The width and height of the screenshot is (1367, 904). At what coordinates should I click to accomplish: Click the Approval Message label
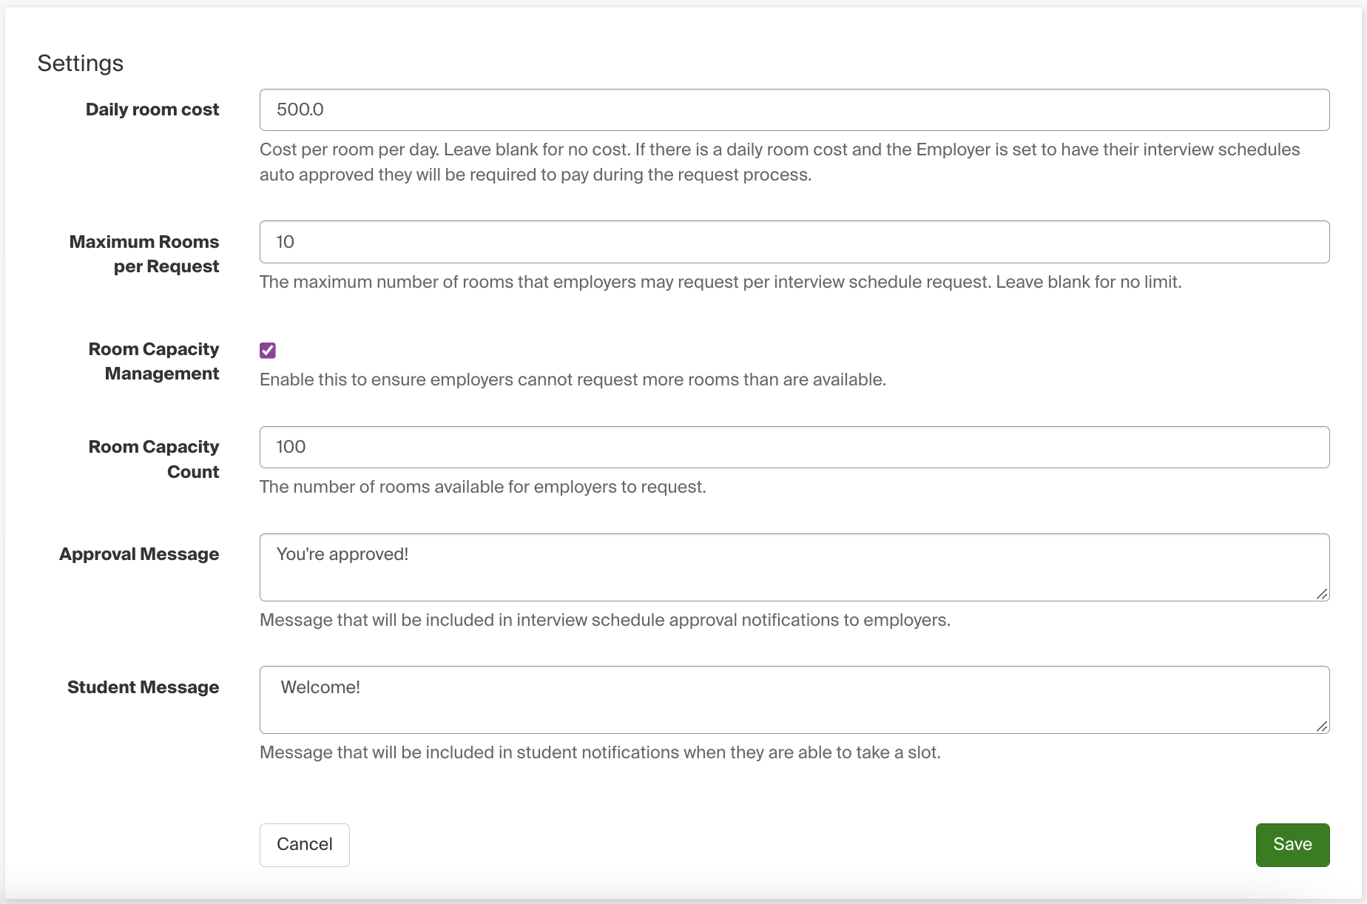click(x=139, y=554)
